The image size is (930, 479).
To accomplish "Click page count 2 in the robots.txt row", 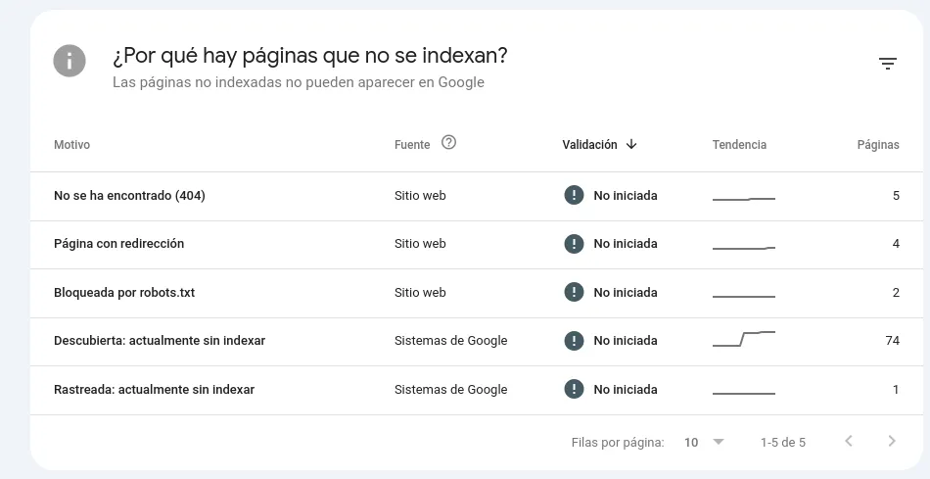I will (896, 292).
